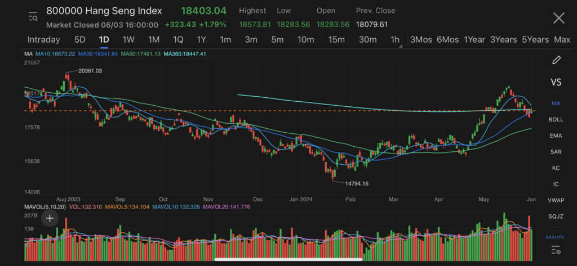The height and width of the screenshot is (266, 577).
Task: Select the 30m minute interval
Action: [367, 40]
